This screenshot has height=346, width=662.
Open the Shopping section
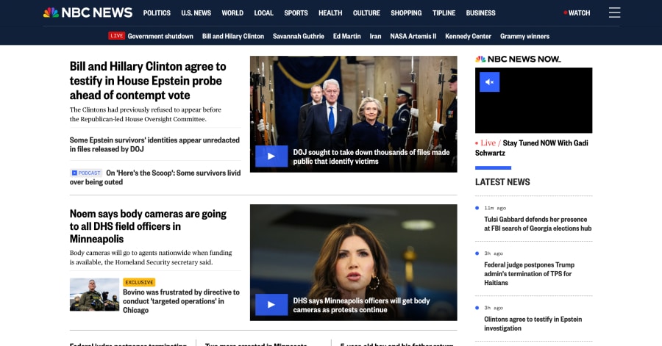[406, 13]
